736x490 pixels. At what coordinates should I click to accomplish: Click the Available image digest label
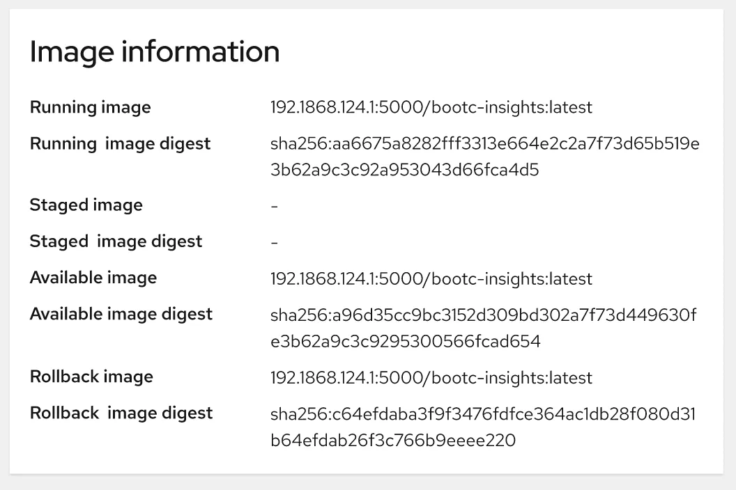121,314
